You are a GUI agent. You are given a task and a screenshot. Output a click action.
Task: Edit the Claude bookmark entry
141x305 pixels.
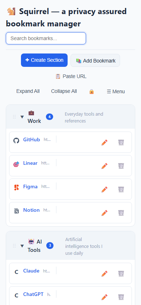(104, 274)
